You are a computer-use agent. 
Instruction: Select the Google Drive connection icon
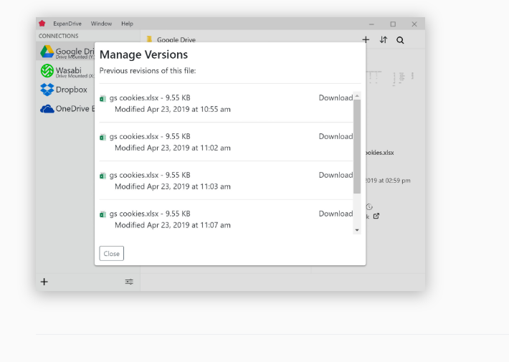pos(47,52)
